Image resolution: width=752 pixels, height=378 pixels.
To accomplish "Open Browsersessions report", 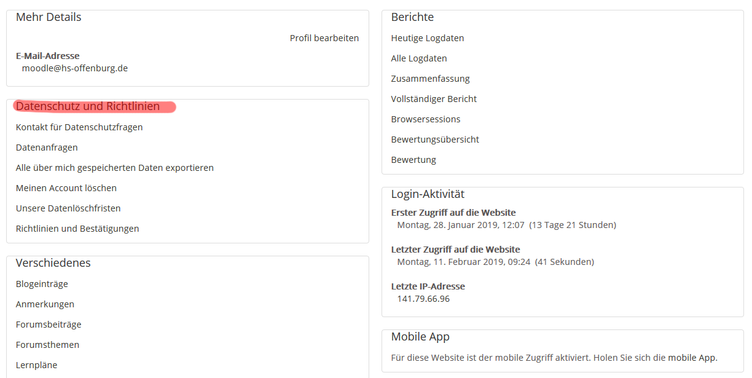I will [426, 119].
